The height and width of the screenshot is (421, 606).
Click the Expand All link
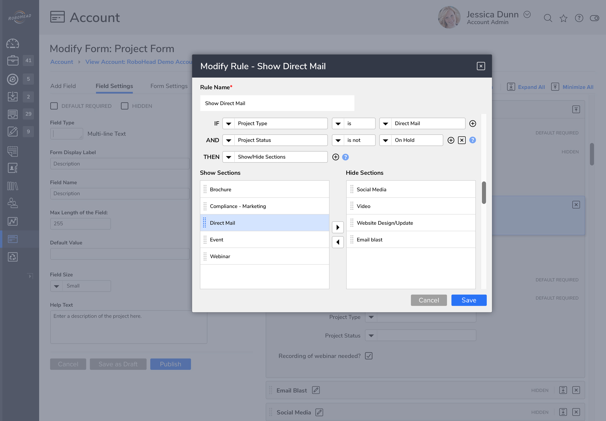[531, 87]
